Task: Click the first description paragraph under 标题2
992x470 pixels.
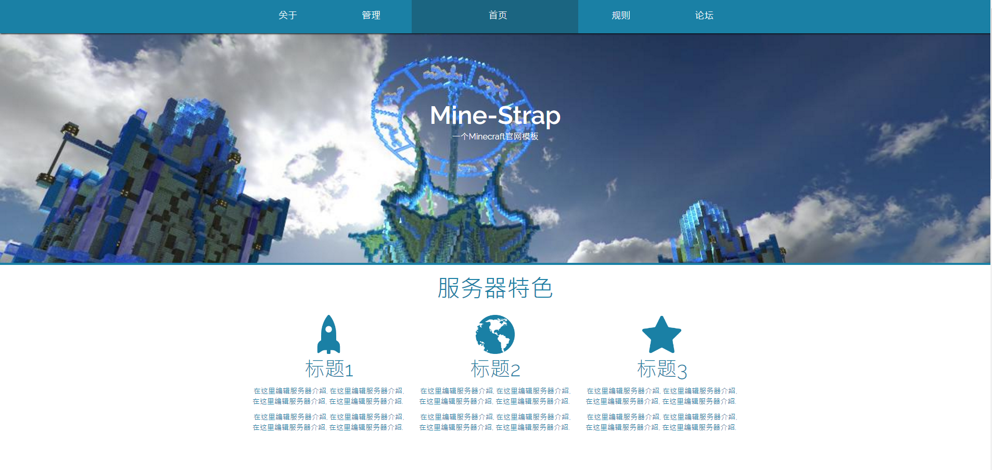Action: point(495,396)
